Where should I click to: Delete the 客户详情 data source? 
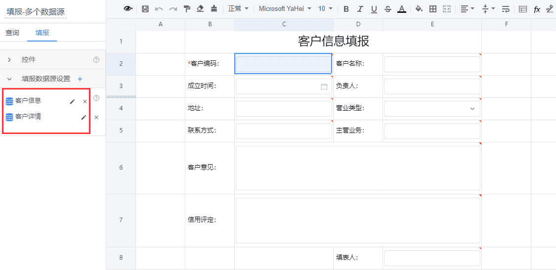pyautogui.click(x=96, y=117)
